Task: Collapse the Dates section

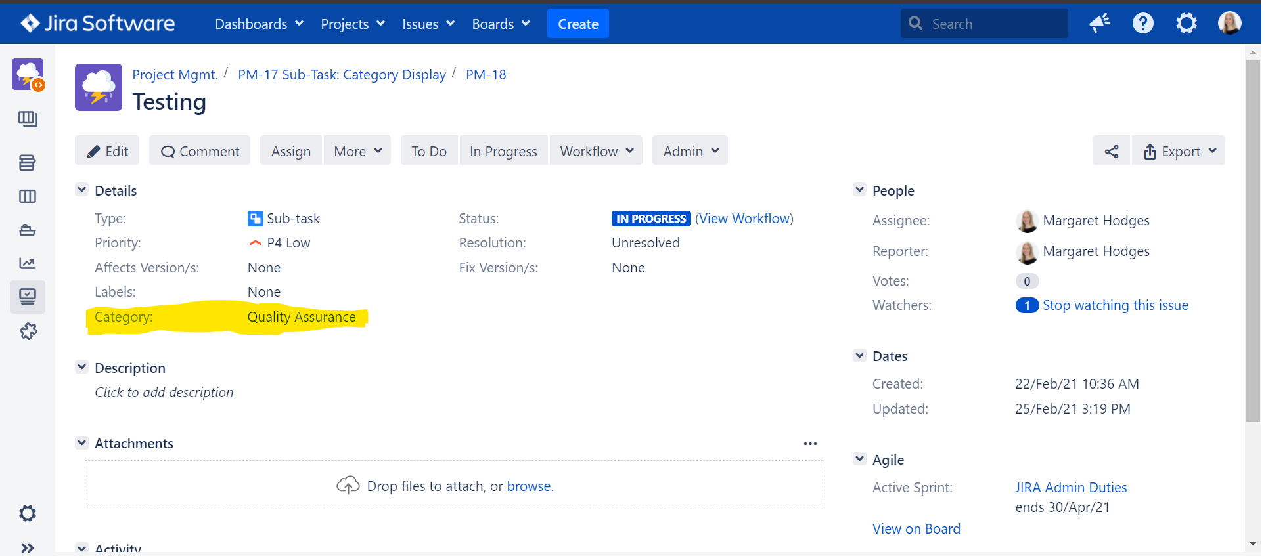Action: pyautogui.click(x=859, y=355)
